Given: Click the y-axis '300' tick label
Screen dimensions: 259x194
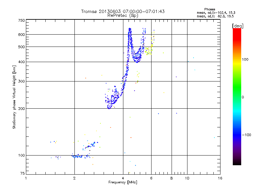Looking at the screenshot, I should pyautogui.click(x=21, y=81).
